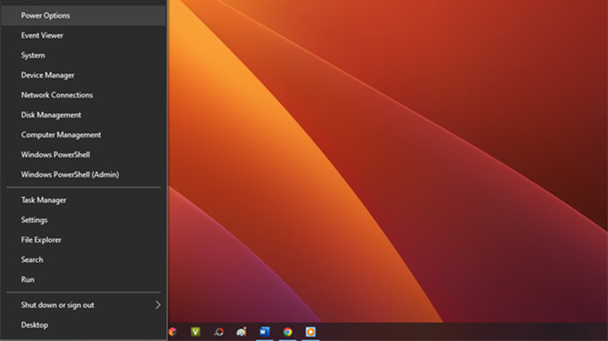
Task: Open Power Options from the menu
Action: pyautogui.click(x=83, y=16)
